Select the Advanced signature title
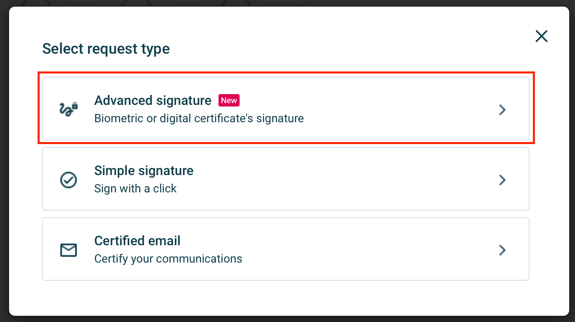 (x=153, y=100)
